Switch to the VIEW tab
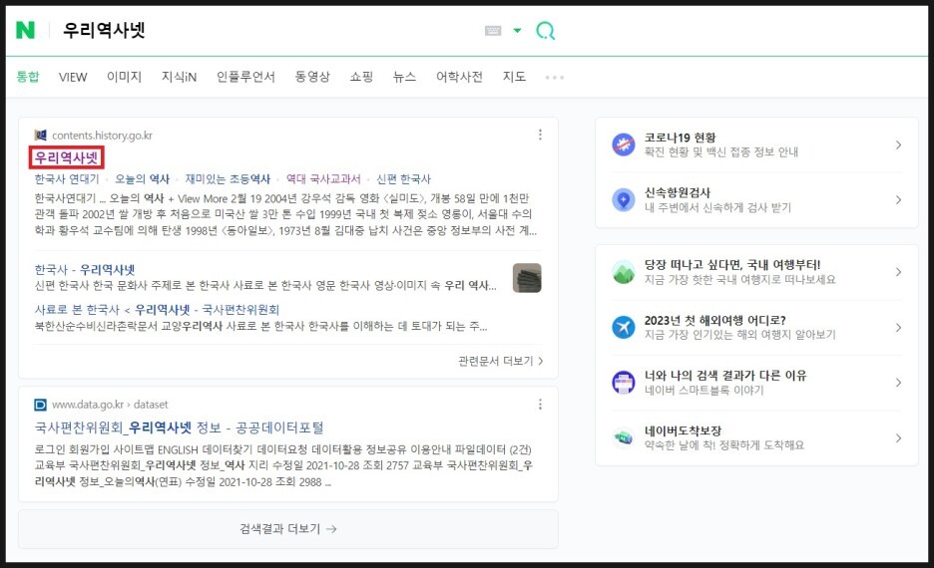The width and height of the screenshot is (934, 568). (x=73, y=77)
